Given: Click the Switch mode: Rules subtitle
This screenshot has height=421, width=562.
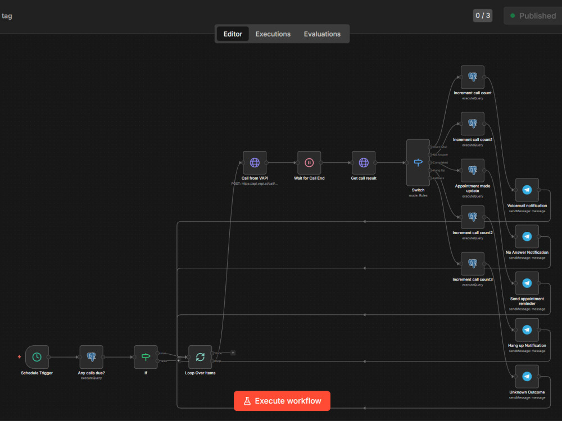Looking at the screenshot, I should click(418, 195).
